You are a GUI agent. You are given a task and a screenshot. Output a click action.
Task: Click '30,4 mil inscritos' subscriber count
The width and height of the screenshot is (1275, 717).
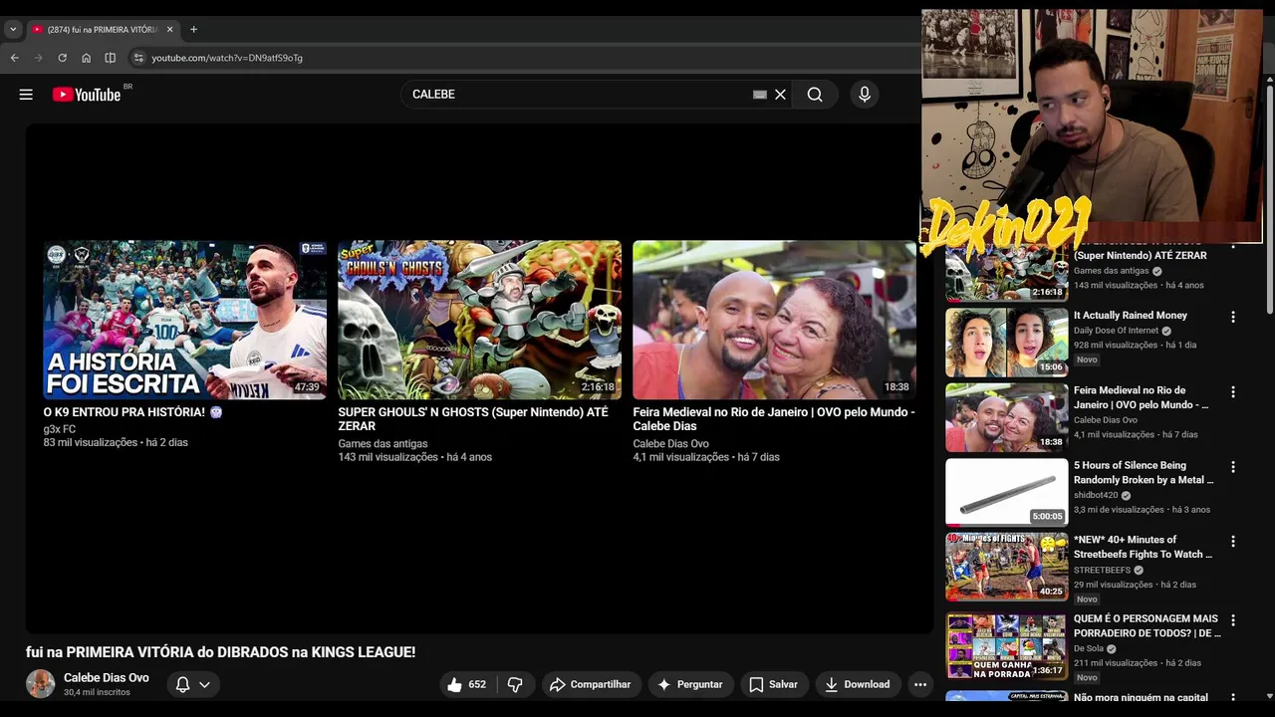pyautogui.click(x=97, y=692)
